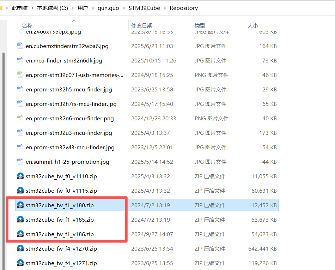The width and height of the screenshot is (335, 270).
Task: Select file name en.summit-h1-25-promotion.jpg
Action: pyautogui.click(x=67, y=162)
